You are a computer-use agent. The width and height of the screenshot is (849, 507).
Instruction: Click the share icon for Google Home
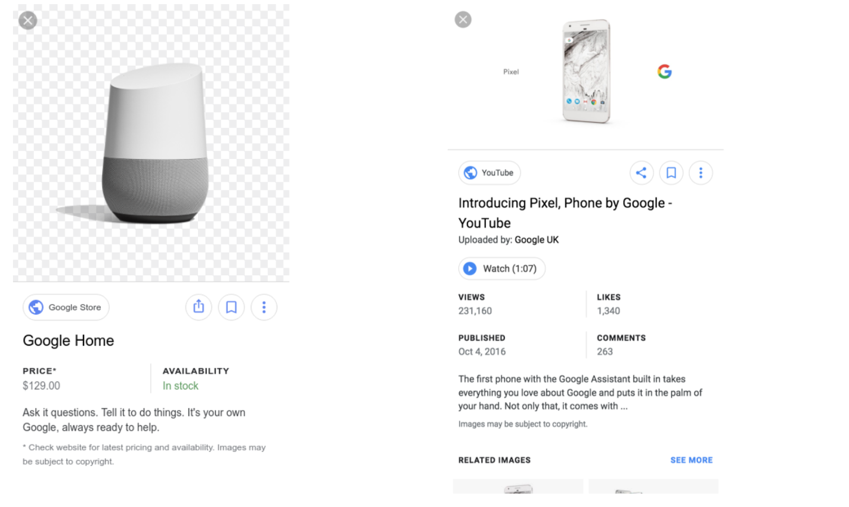coord(199,307)
